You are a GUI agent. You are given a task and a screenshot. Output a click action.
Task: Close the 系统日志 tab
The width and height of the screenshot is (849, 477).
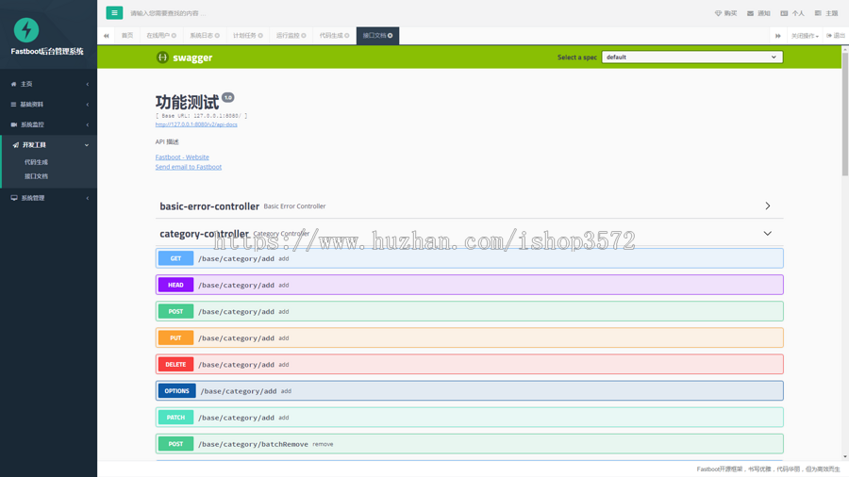pyautogui.click(x=217, y=36)
